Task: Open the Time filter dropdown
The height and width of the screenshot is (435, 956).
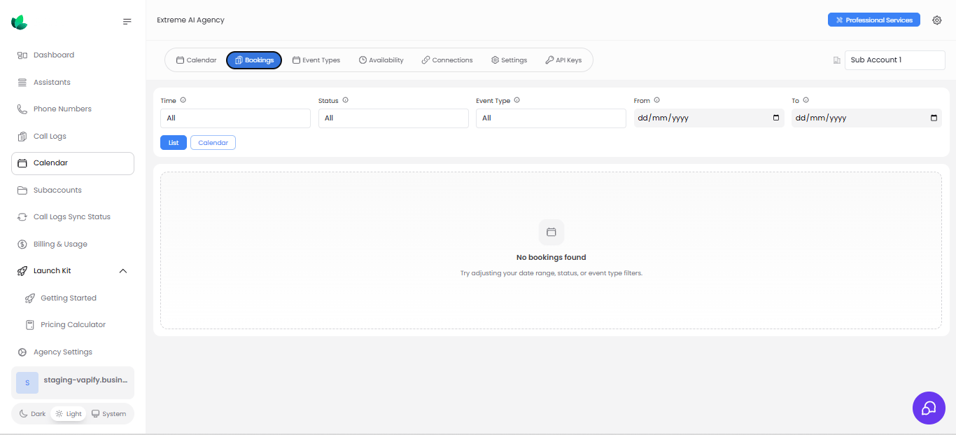Action: 235,118
